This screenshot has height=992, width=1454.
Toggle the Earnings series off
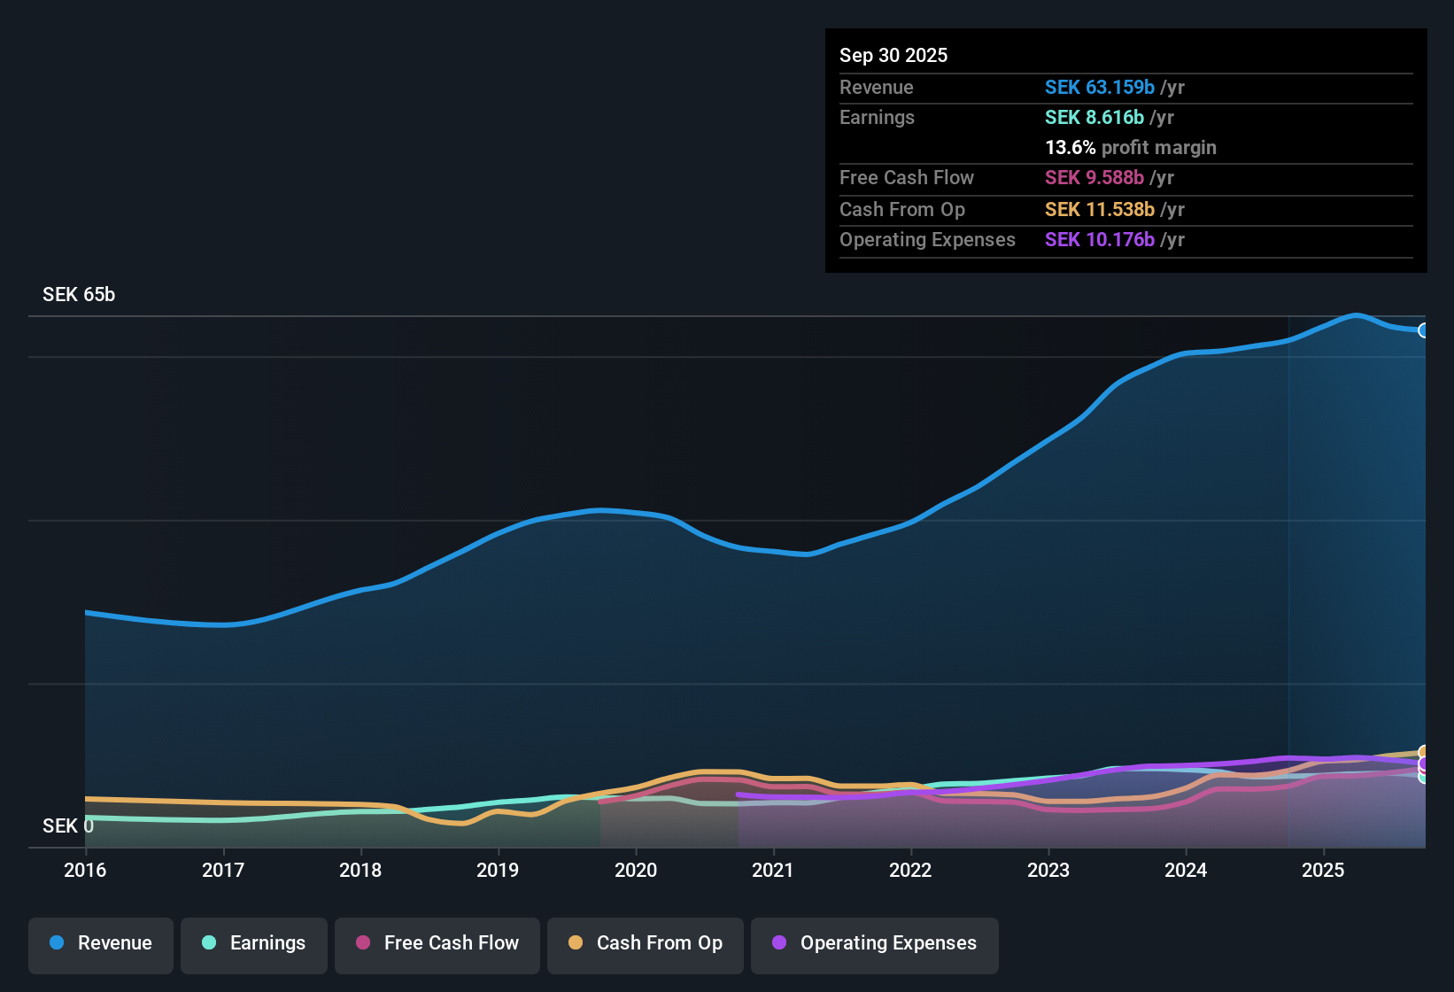[x=253, y=943]
